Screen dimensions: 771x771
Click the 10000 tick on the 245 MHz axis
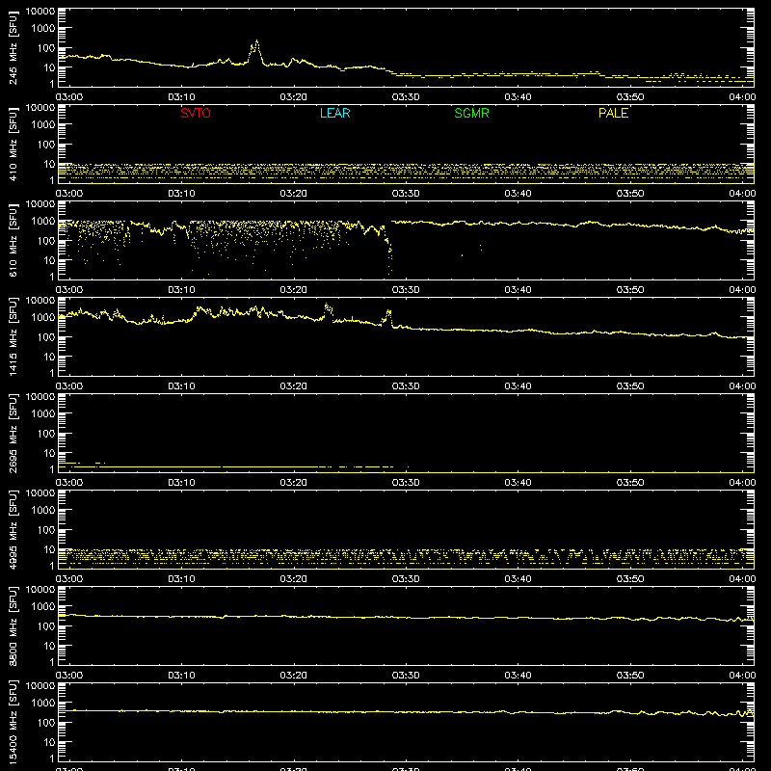click(x=40, y=12)
